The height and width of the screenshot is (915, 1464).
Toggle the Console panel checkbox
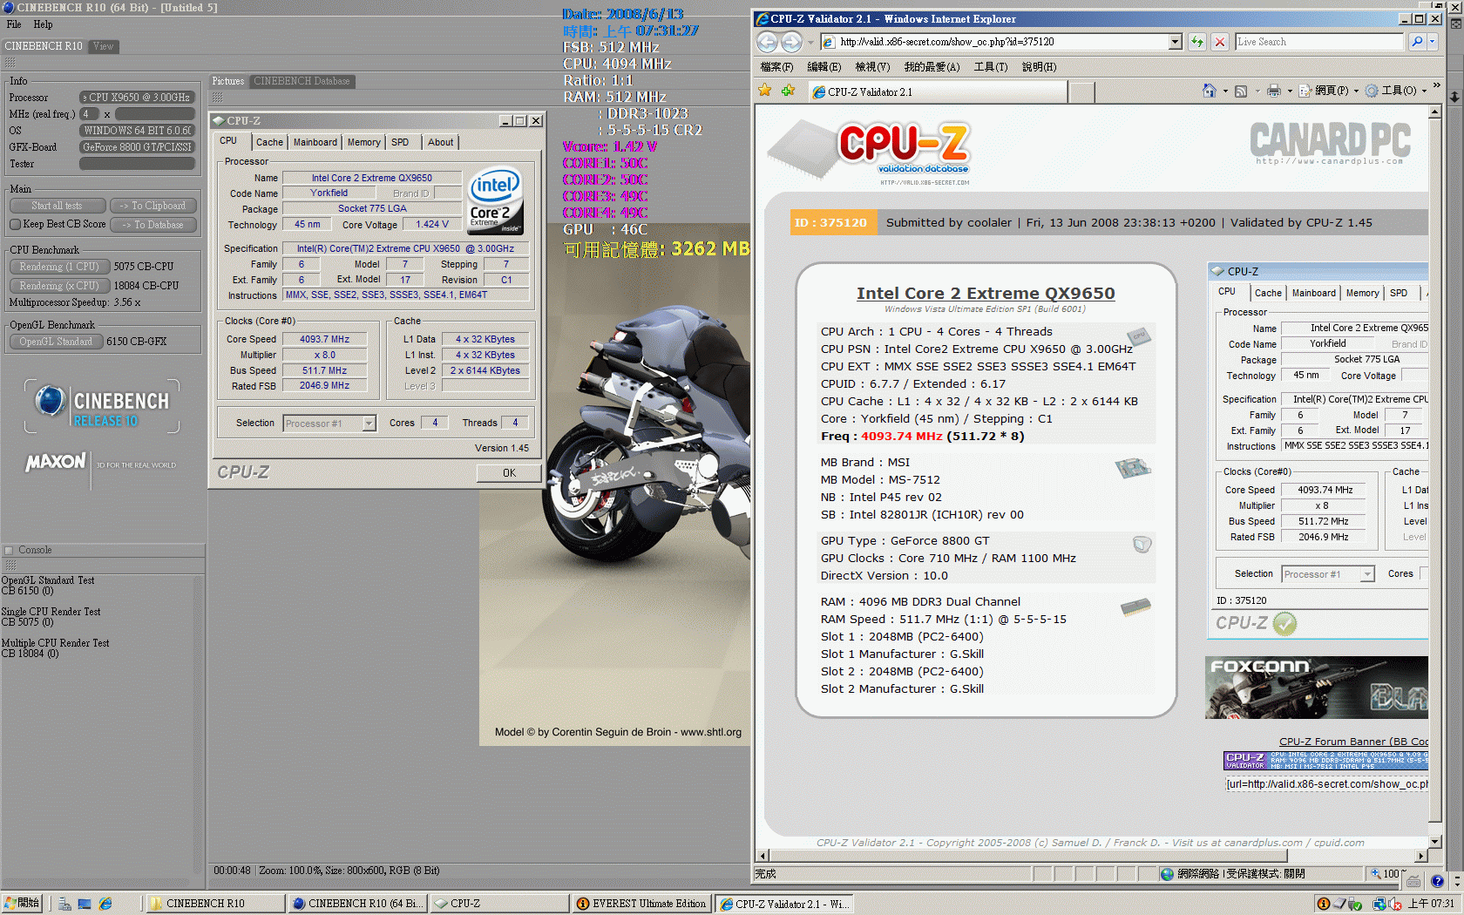(10, 550)
